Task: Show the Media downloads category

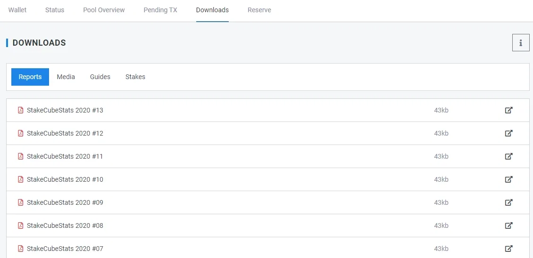Action: tap(66, 77)
